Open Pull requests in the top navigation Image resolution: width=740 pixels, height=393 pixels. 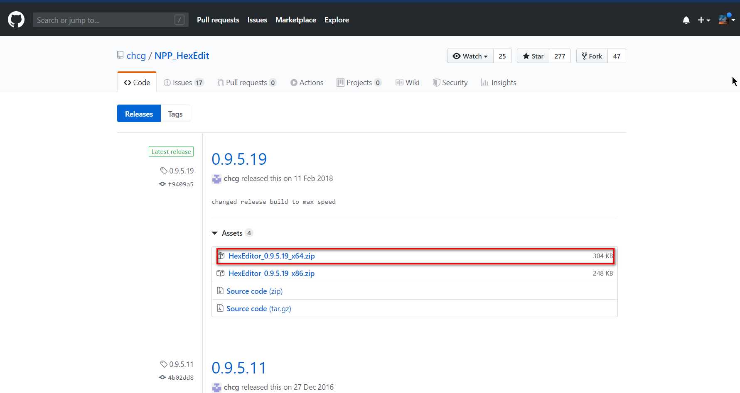pyautogui.click(x=218, y=20)
